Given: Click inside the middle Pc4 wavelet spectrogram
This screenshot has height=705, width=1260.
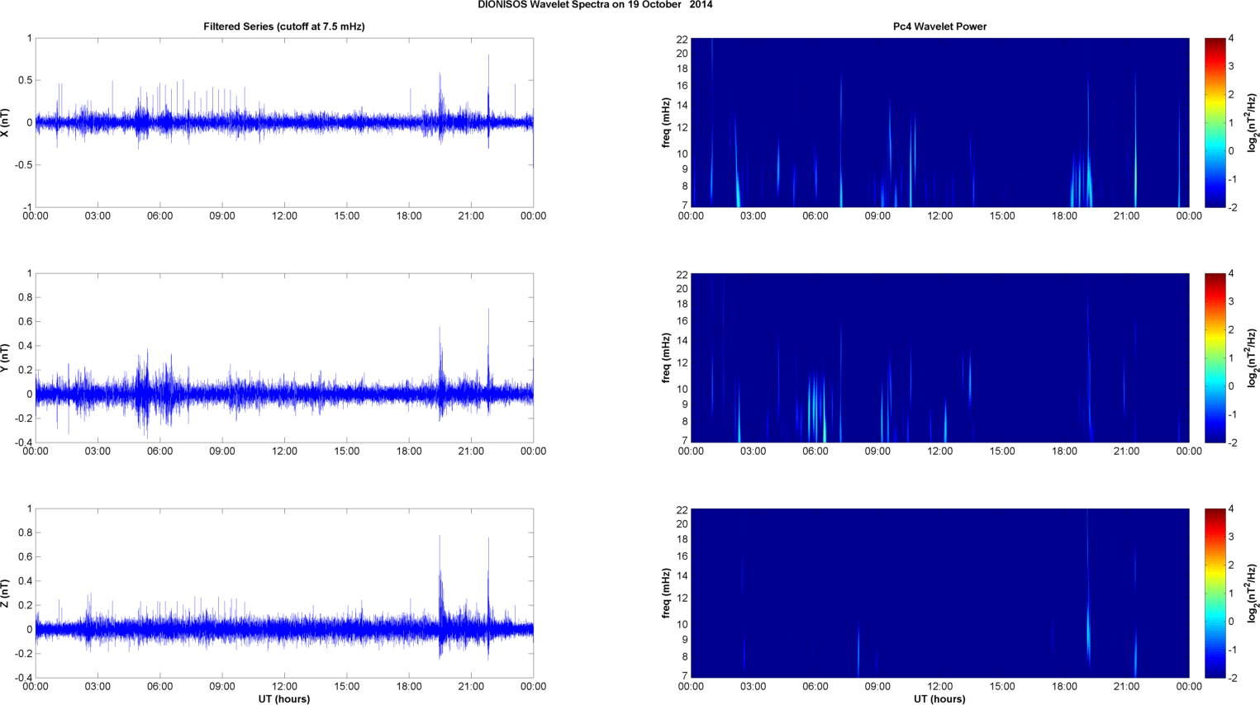Looking at the screenshot, I should point(939,357).
